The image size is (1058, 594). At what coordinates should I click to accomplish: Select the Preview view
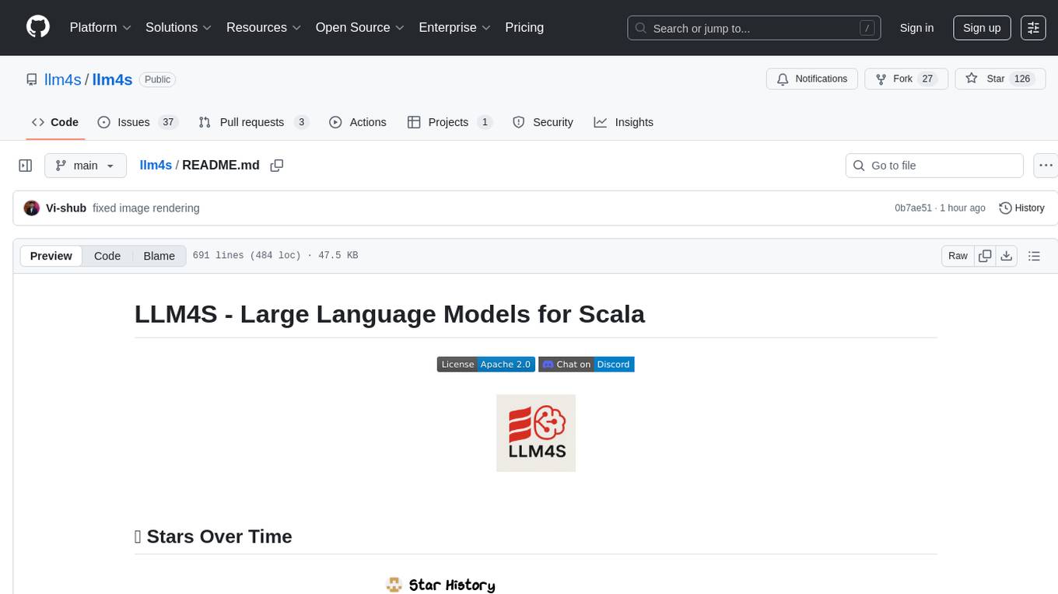click(x=51, y=256)
